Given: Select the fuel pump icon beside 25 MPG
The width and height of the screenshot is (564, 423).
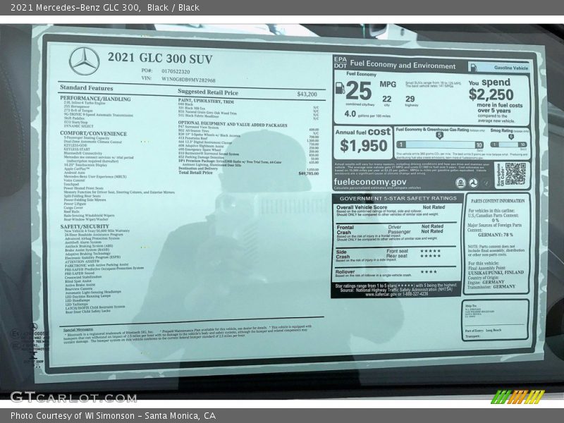Looking at the screenshot, I should click(x=338, y=90).
